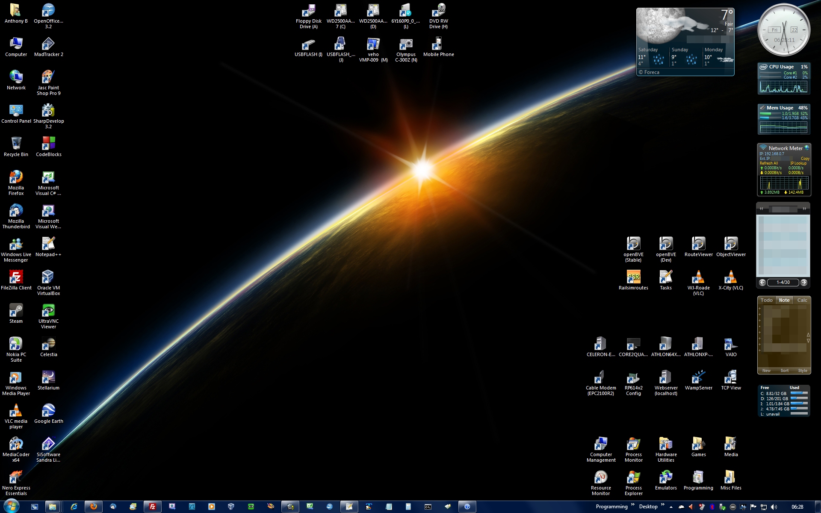Open the volume speaker tray icon
This screenshot has width=821, height=513.
point(774,507)
